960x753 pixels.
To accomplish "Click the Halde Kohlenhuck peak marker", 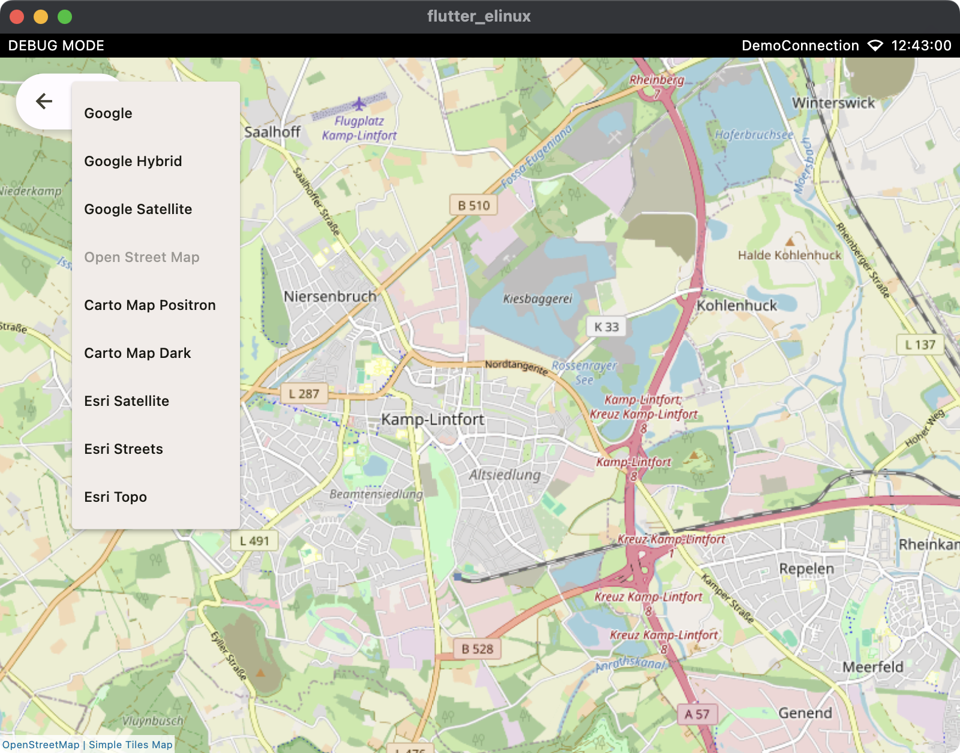I will (790, 241).
